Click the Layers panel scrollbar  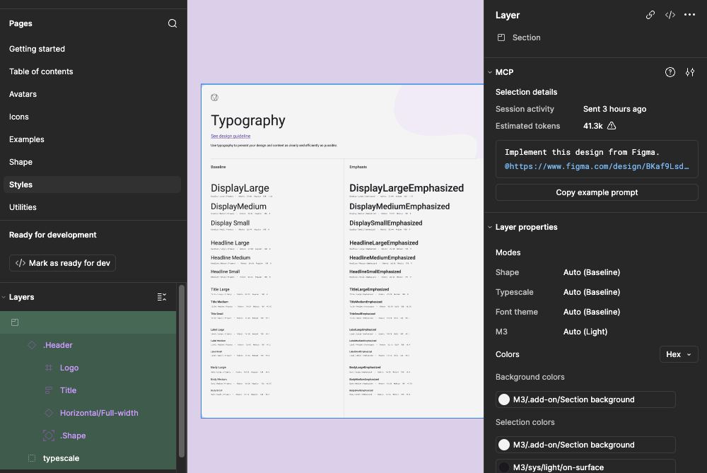[x=182, y=371]
